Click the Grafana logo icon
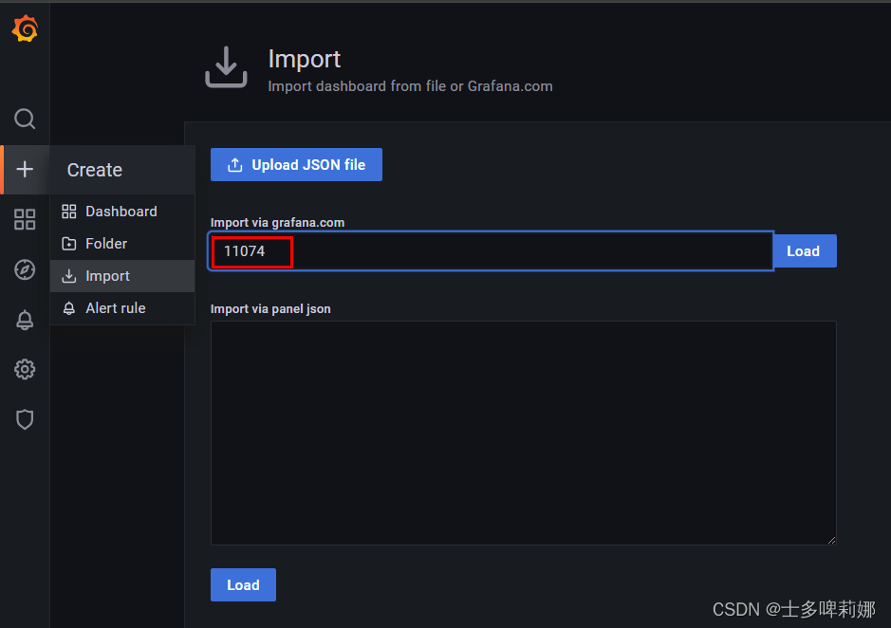The image size is (891, 628). click(25, 29)
